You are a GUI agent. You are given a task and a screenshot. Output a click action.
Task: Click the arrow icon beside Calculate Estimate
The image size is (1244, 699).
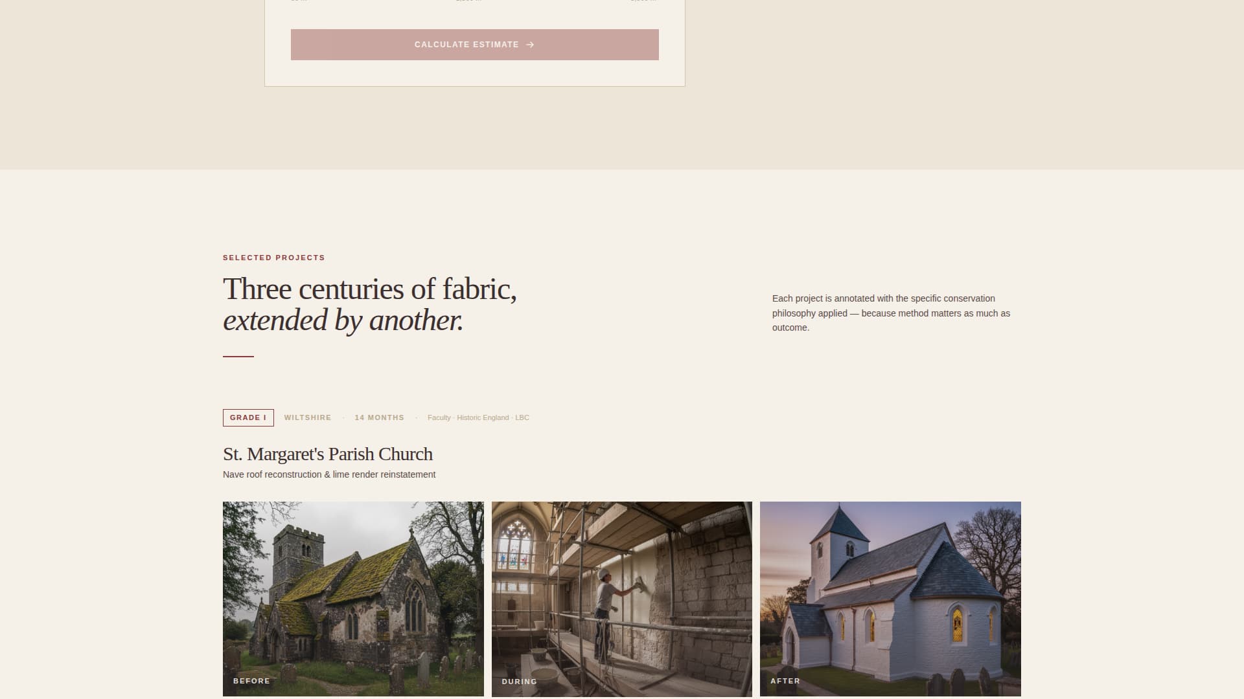click(530, 45)
